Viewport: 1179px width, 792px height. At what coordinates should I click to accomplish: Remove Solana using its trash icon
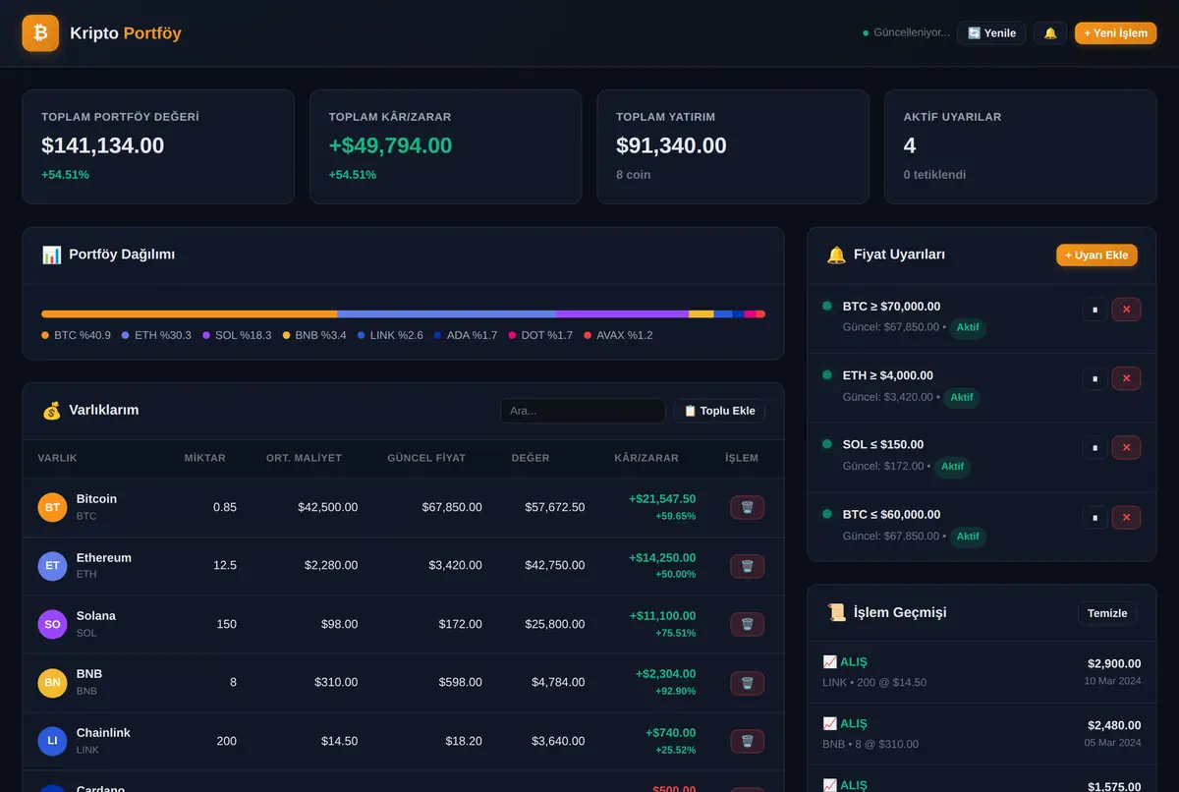747,624
